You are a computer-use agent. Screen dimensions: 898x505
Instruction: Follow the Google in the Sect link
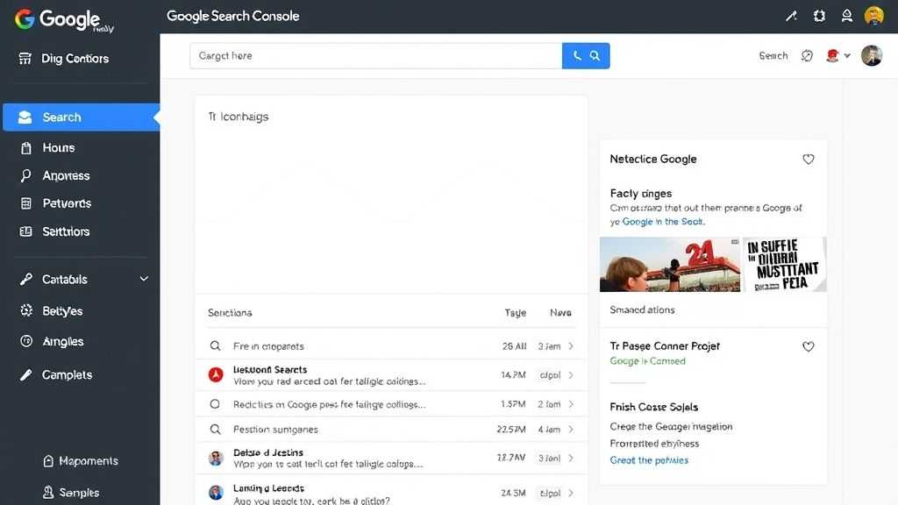coord(664,222)
